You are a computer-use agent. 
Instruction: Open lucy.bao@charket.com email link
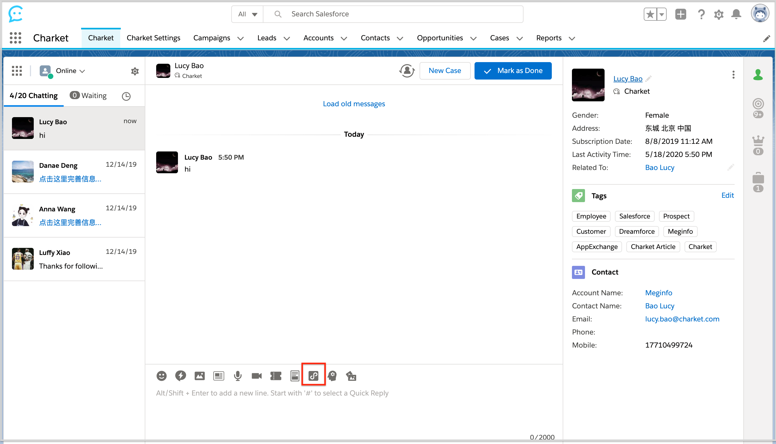coord(682,319)
